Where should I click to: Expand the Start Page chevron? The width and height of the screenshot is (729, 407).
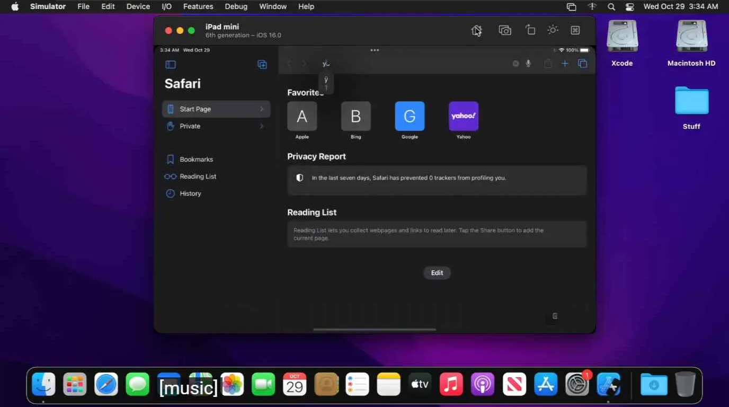[x=262, y=109]
